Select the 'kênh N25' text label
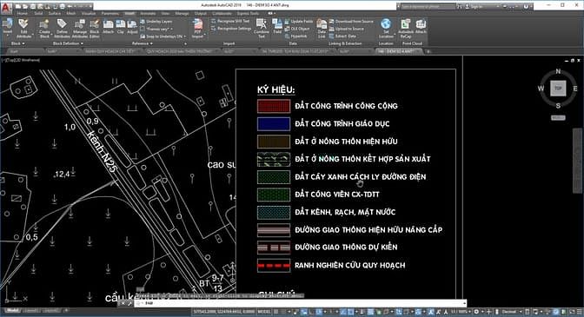The width and height of the screenshot is (584, 317). point(102,151)
